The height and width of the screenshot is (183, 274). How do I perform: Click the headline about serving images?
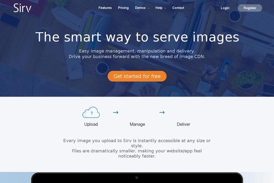(x=137, y=37)
